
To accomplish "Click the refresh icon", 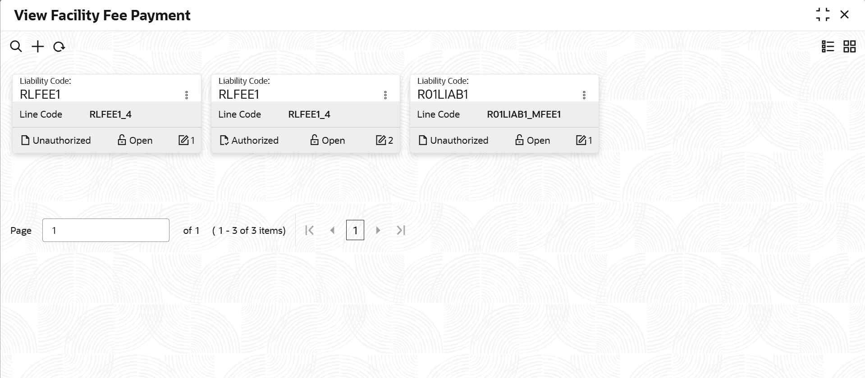I will click(x=59, y=46).
